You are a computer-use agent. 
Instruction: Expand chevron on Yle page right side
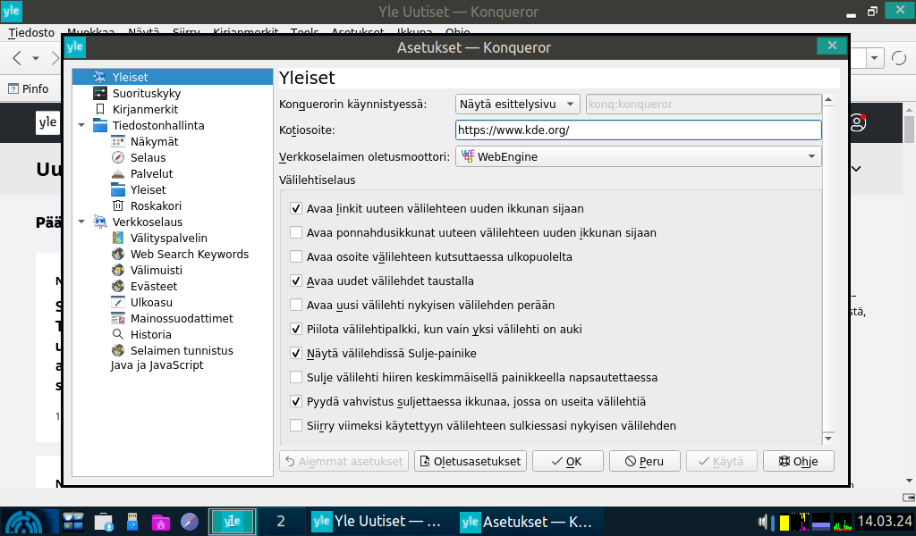(x=856, y=169)
